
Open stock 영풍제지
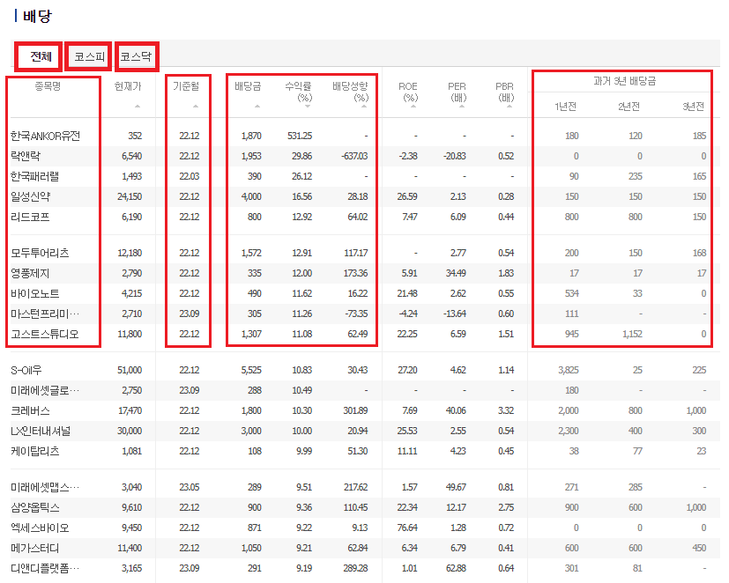point(30,273)
